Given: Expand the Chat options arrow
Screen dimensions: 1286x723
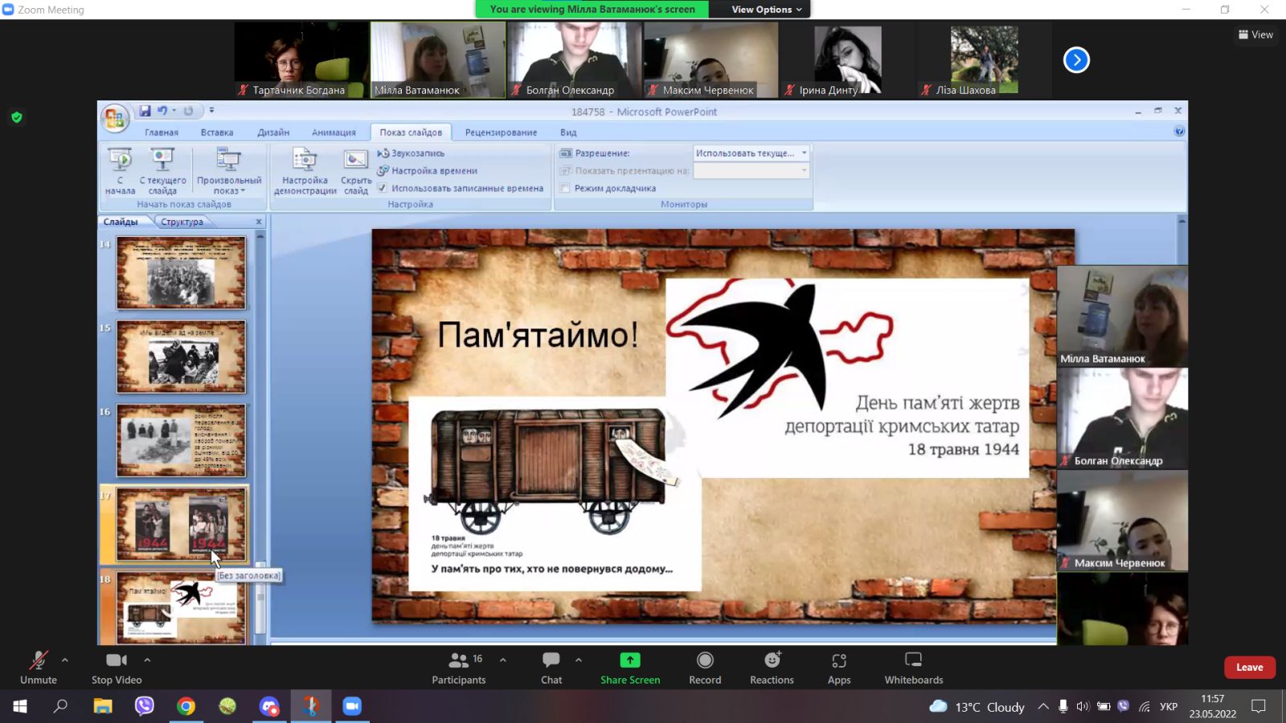Looking at the screenshot, I should point(579,660).
